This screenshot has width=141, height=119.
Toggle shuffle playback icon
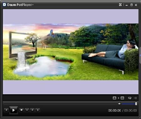click(135, 98)
